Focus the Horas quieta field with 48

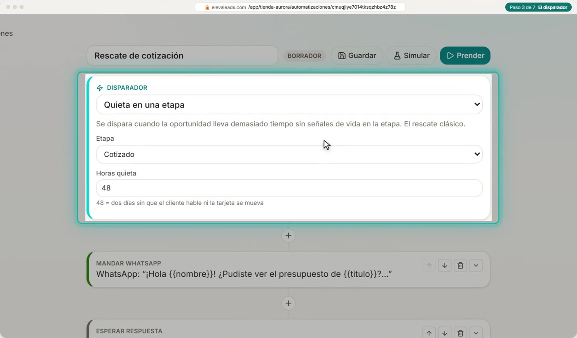tap(289, 188)
